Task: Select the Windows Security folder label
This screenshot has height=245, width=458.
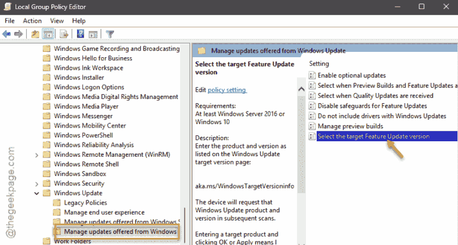Action: pyautogui.click(x=79, y=184)
